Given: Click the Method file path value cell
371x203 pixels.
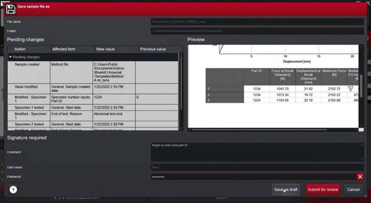Looking at the screenshot, I should pos(114,72).
